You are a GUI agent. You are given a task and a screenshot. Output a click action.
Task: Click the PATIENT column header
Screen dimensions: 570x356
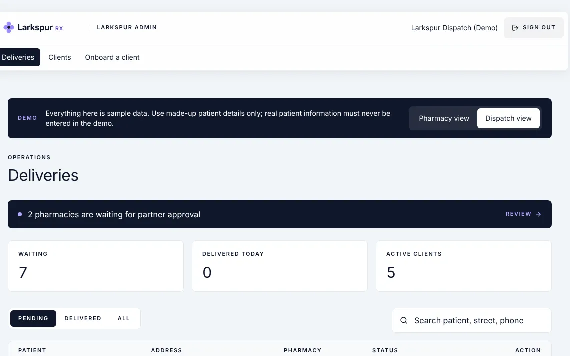32,350
